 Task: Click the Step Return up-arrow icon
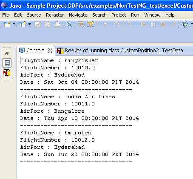(104, 25)
